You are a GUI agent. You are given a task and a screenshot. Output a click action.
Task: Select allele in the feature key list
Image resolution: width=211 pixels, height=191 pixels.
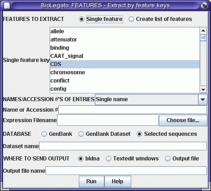coord(125,31)
